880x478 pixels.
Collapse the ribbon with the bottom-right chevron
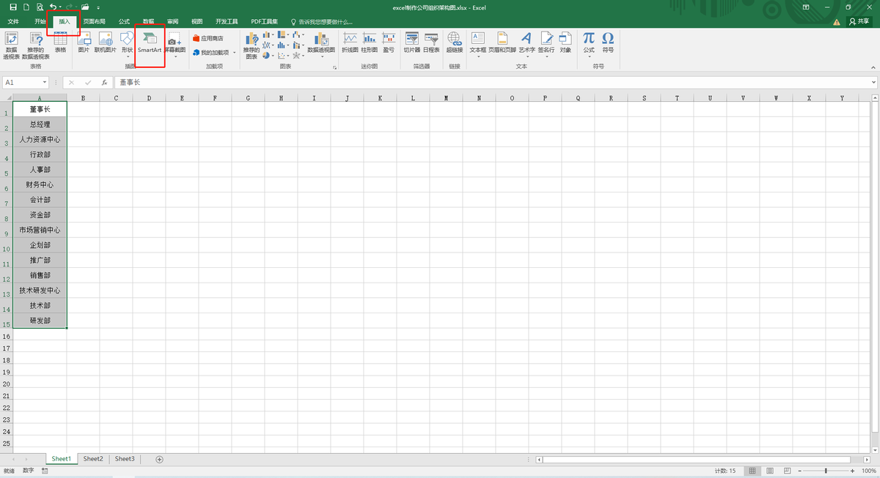[874, 67]
